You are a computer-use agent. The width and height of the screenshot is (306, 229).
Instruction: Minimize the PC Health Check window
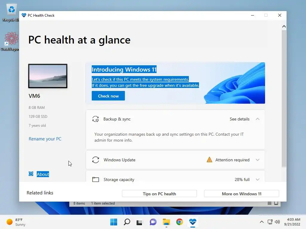(253, 15)
